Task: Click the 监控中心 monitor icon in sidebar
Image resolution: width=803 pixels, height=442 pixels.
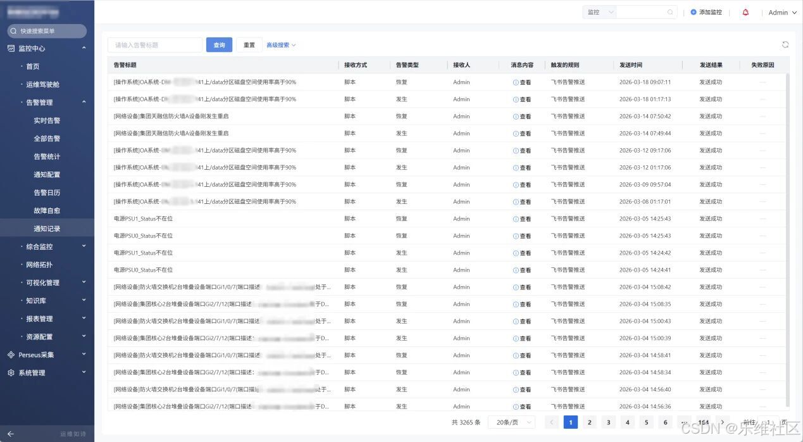Action: coord(11,48)
